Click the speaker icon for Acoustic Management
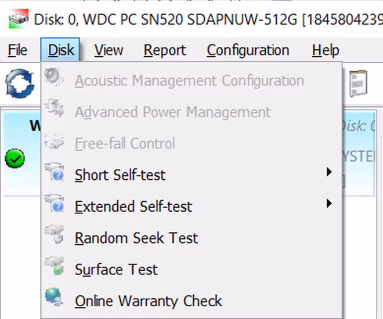Screen dimensions: 383x319 (55, 79)
